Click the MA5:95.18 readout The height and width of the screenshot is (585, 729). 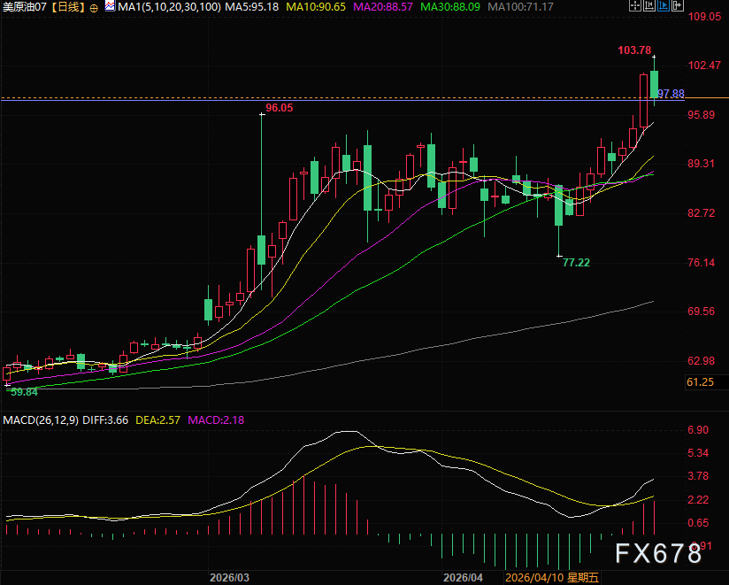251,7
